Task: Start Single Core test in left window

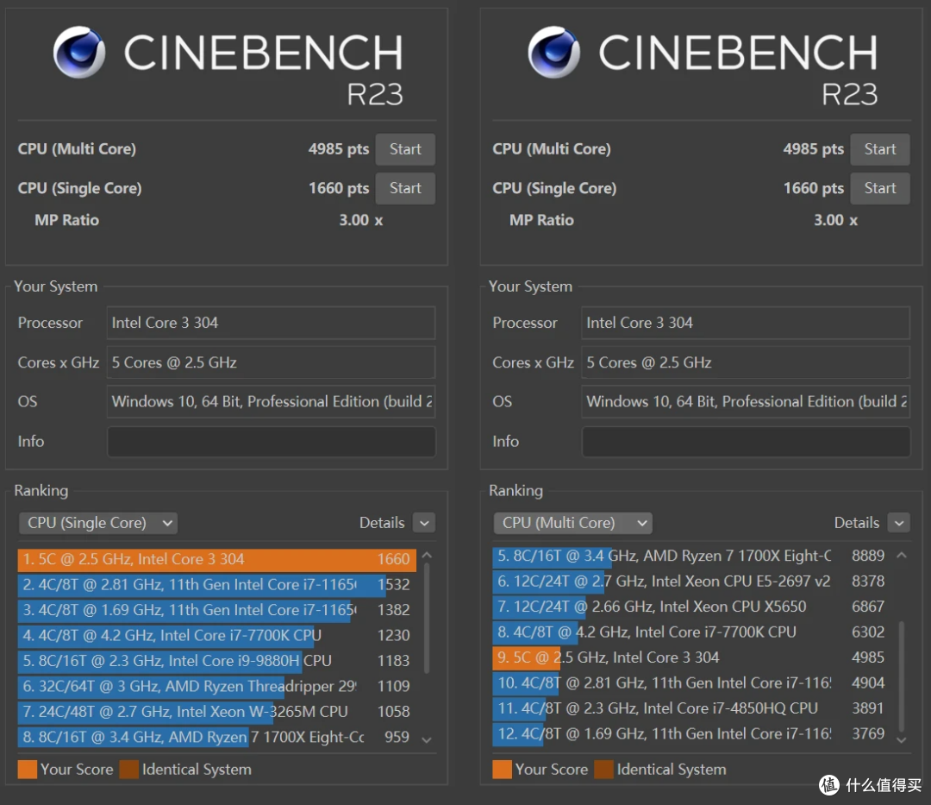Action: [405, 188]
